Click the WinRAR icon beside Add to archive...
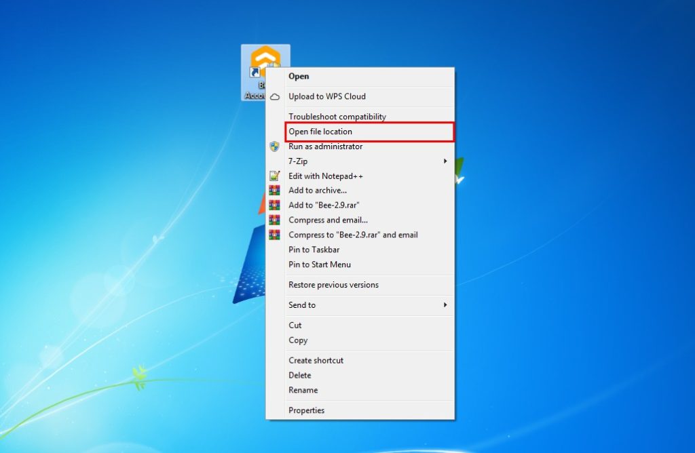This screenshot has width=695, height=453. [x=275, y=191]
